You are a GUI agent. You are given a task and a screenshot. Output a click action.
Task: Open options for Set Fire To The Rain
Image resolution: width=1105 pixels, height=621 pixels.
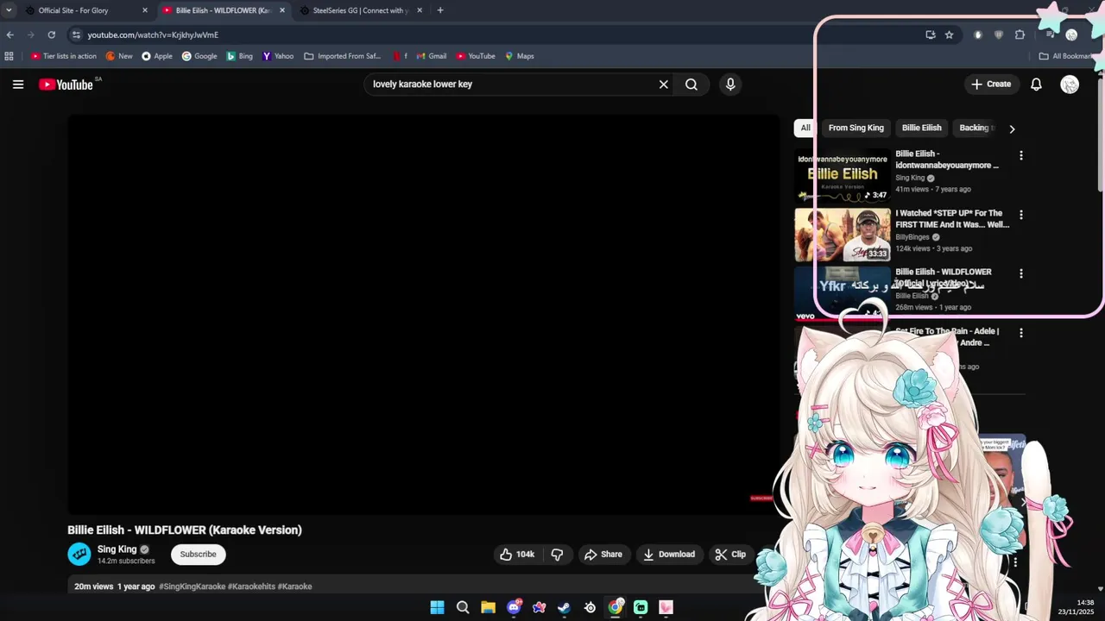(1021, 333)
